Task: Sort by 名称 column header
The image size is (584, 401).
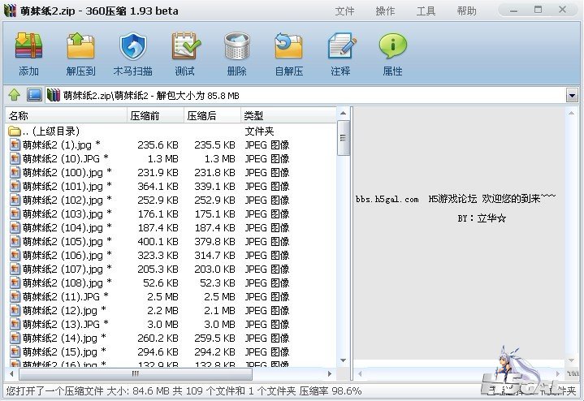Action: (x=65, y=116)
